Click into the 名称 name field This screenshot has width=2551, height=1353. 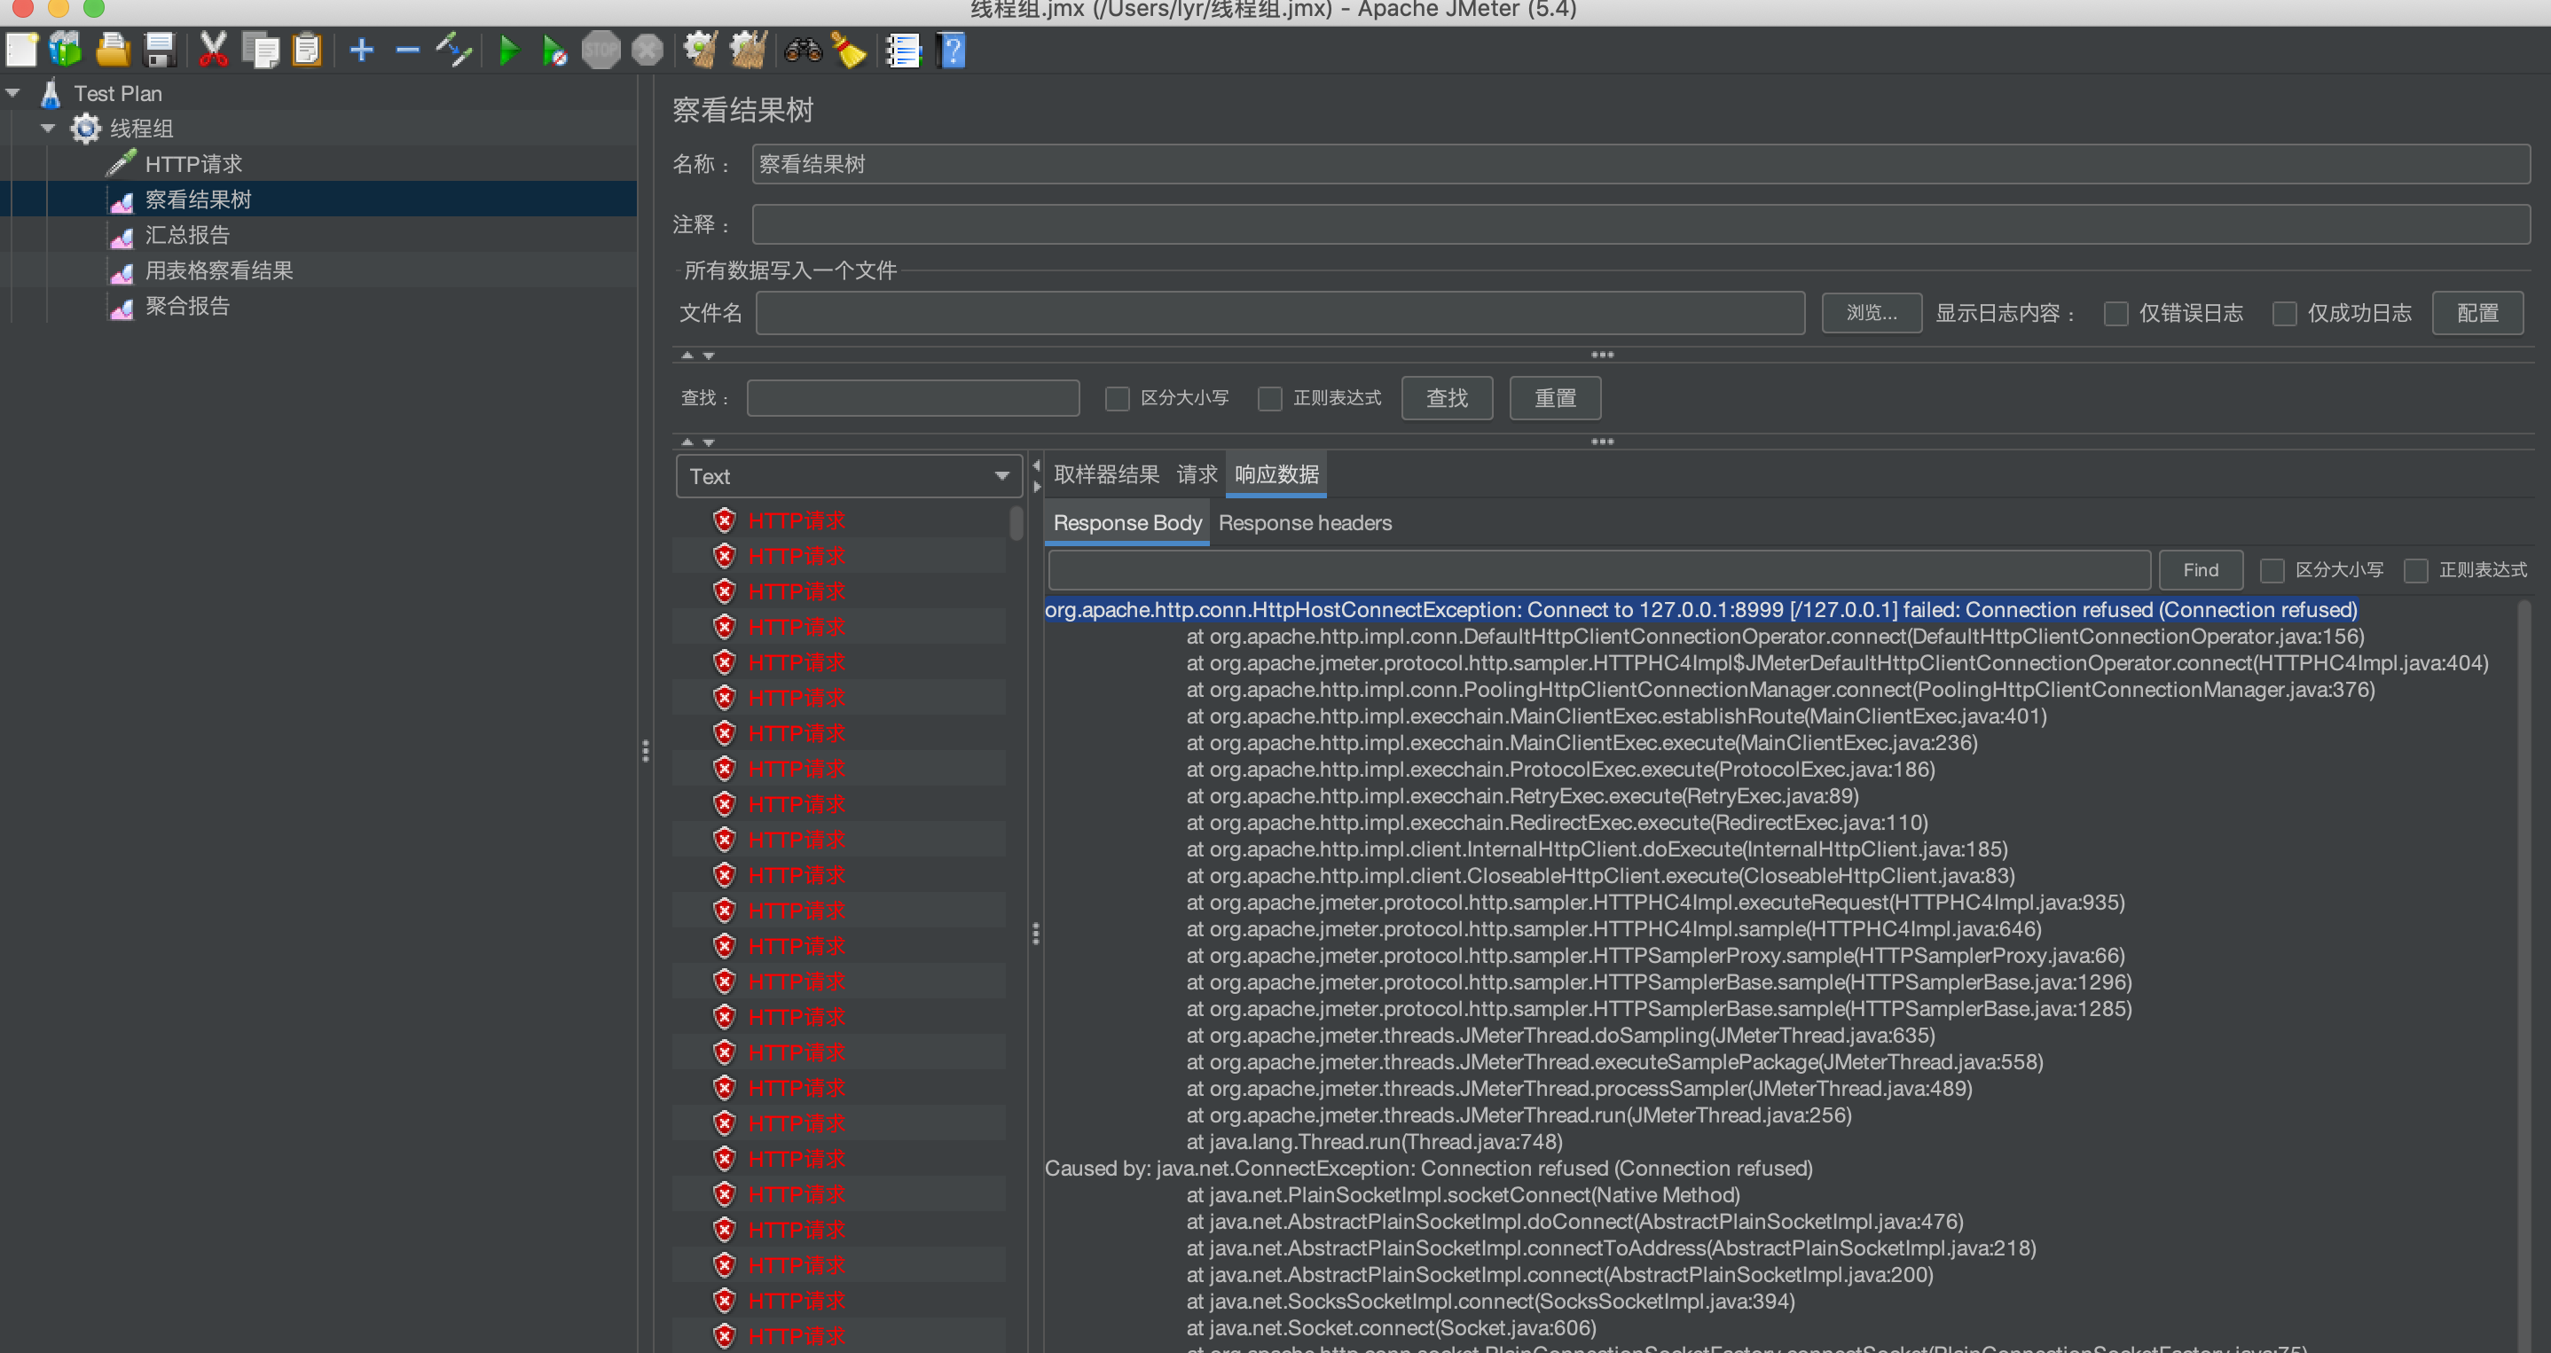(1640, 163)
